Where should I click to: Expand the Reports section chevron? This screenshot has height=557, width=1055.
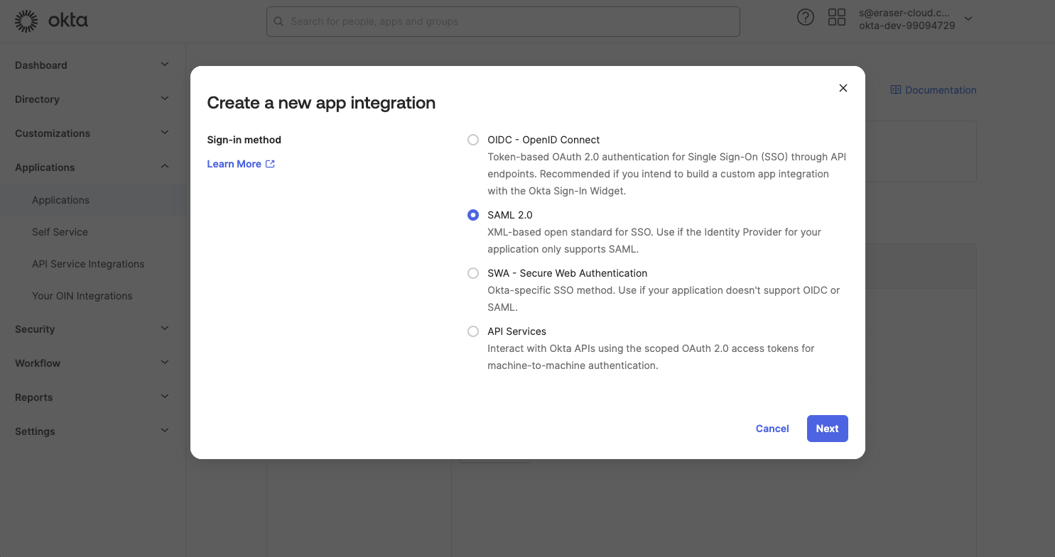165,397
